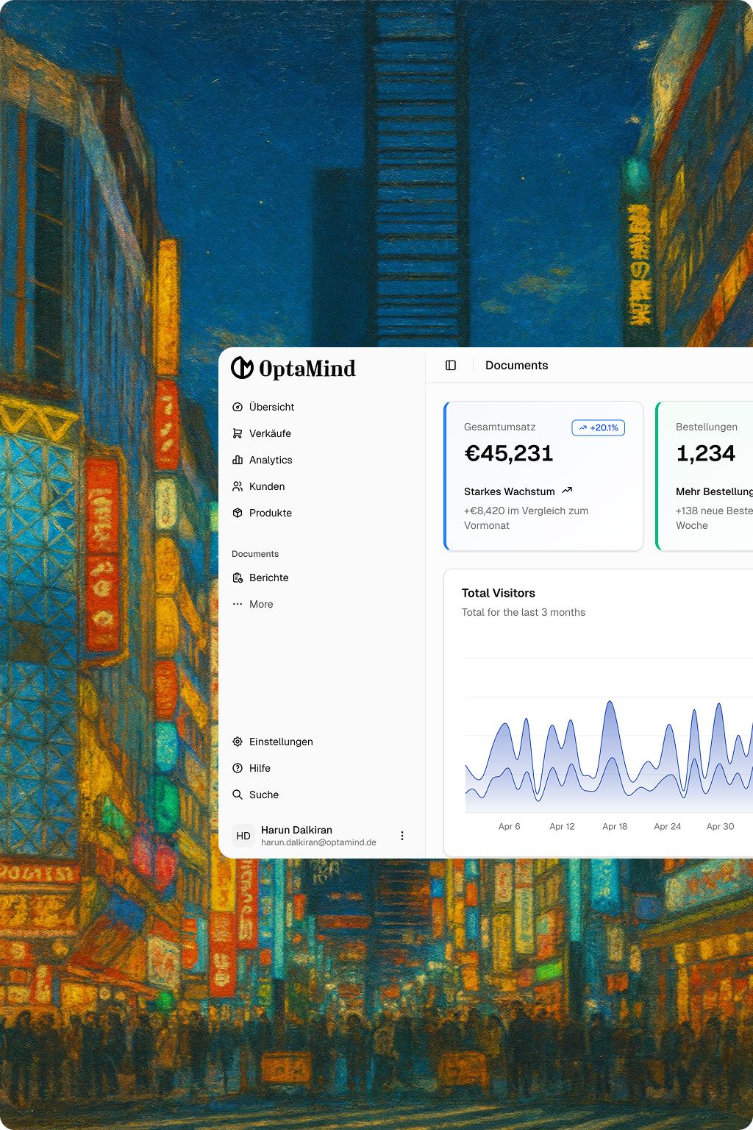
Task: Open Produkte using the package icon
Action: coord(238,513)
